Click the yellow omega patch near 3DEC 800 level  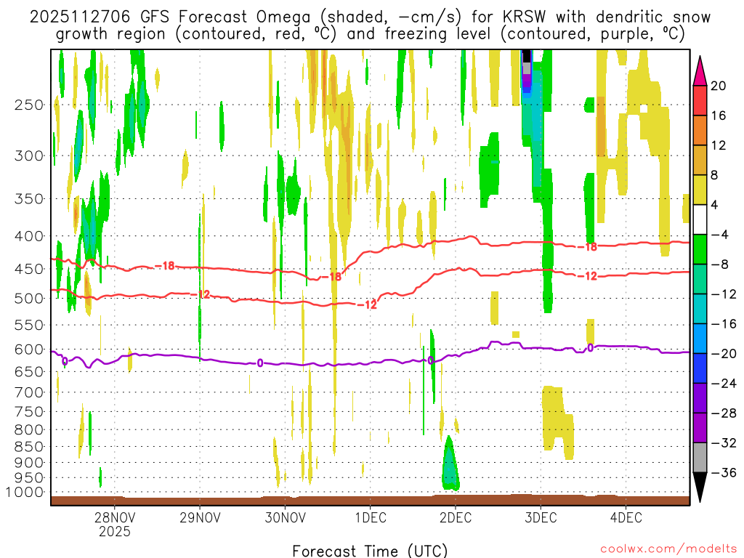(556, 420)
